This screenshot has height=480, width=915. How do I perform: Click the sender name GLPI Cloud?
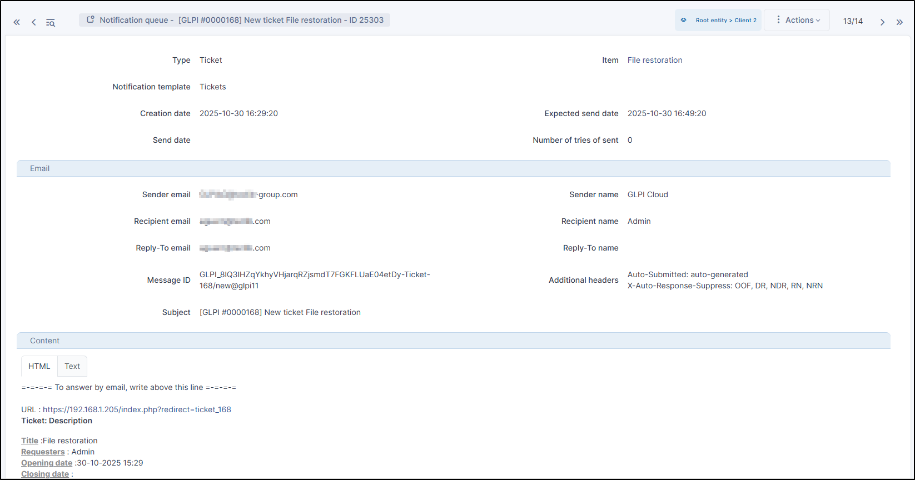tap(648, 194)
